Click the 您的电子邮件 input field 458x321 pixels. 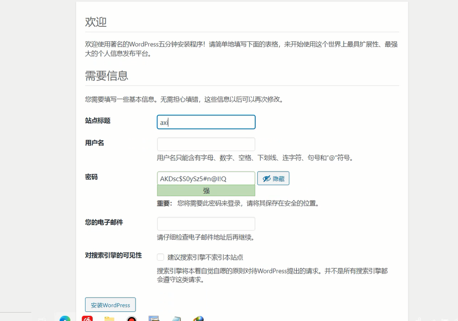(x=206, y=224)
